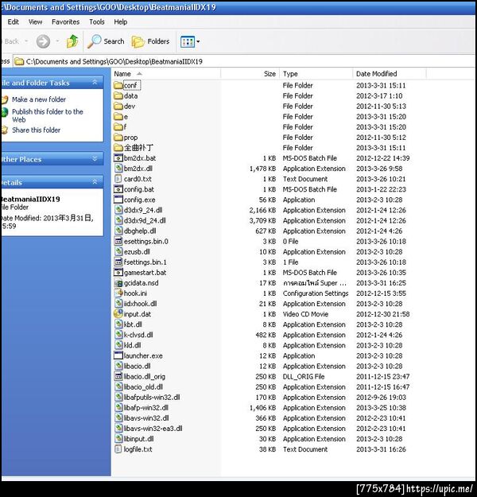Select the gamestart.bat file icon

(x=118, y=273)
